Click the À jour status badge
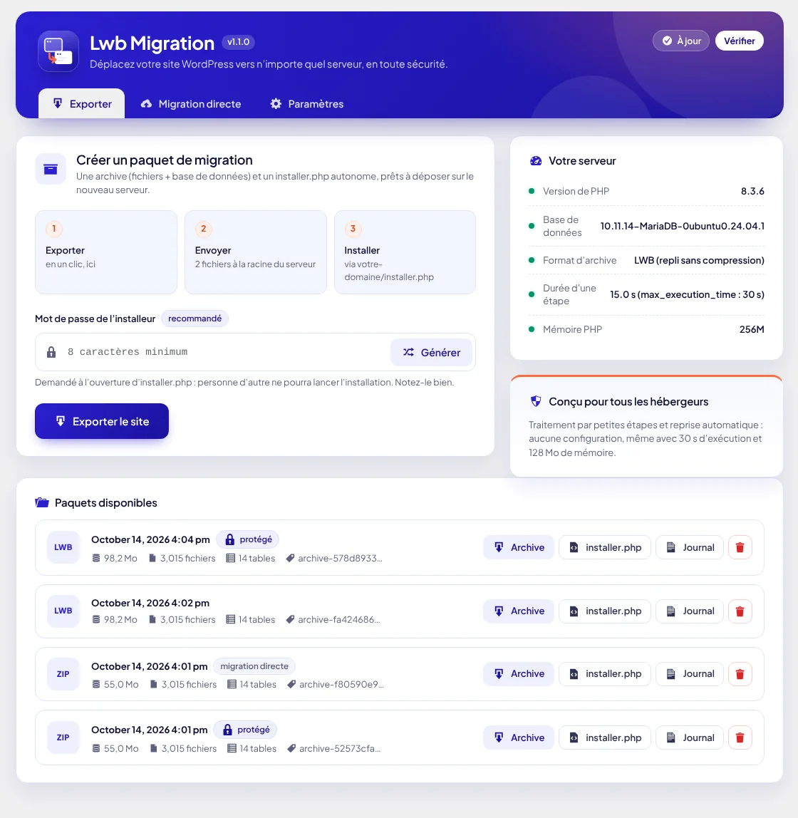 (681, 41)
